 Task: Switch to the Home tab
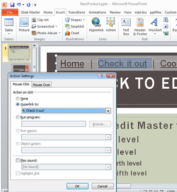[48, 12]
